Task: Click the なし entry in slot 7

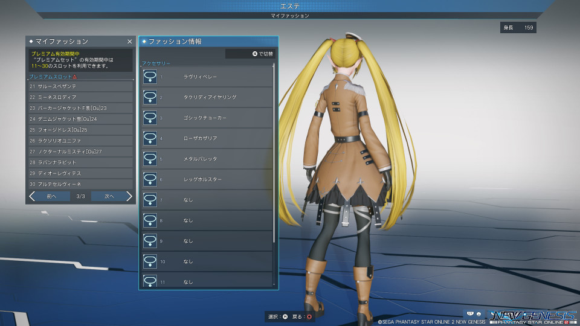Action: pyautogui.click(x=188, y=200)
